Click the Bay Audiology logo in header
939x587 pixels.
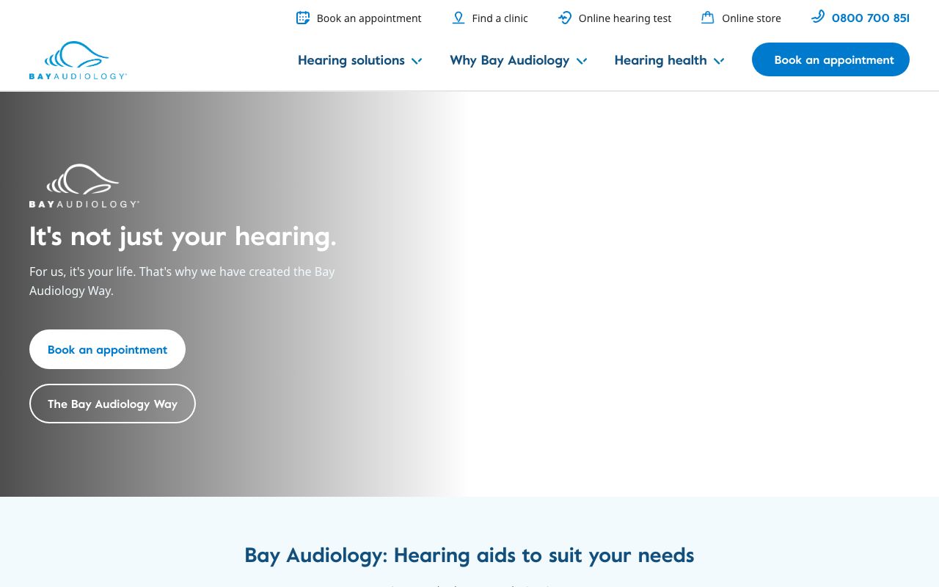78,60
